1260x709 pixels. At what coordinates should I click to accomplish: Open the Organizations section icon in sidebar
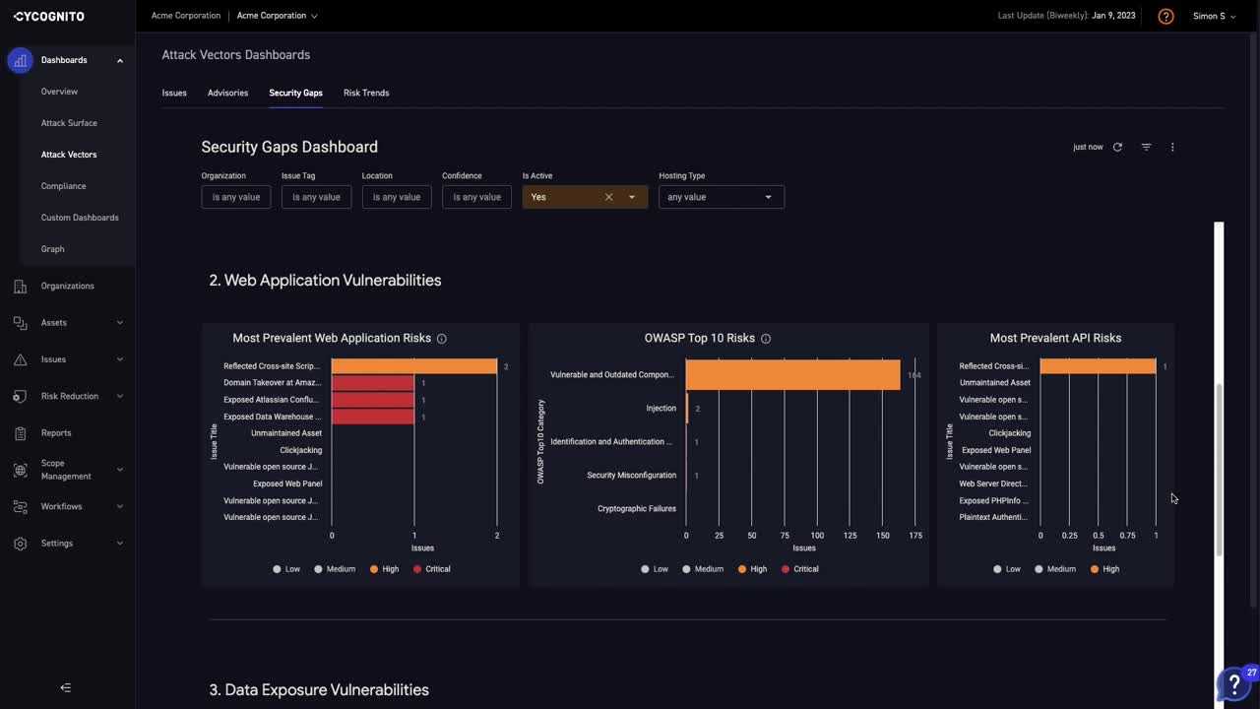pos(20,286)
